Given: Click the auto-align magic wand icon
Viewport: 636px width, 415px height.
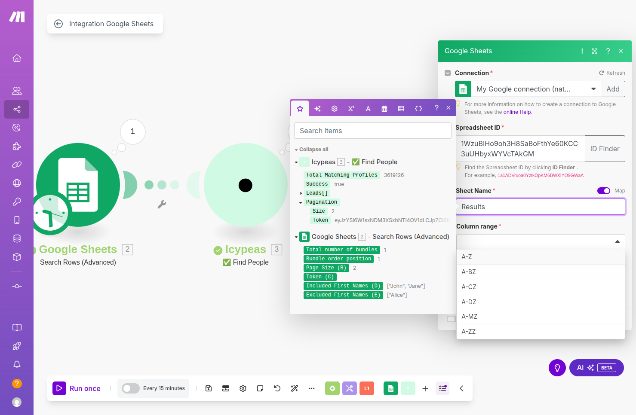Looking at the screenshot, I should tap(295, 388).
